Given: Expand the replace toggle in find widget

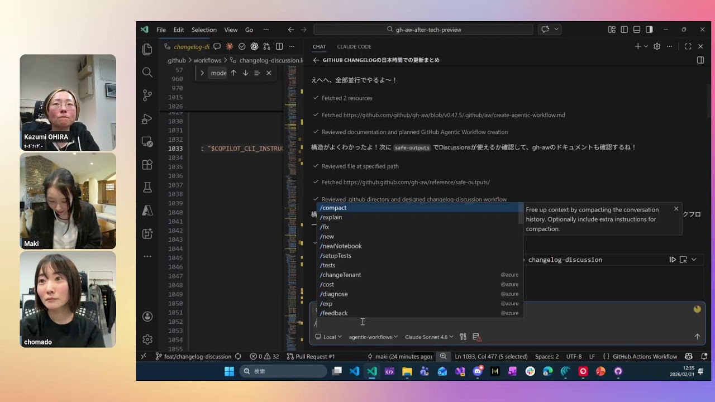Looking at the screenshot, I should click(202, 73).
